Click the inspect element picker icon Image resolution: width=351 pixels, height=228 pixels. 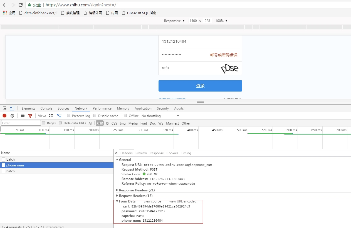(5, 108)
